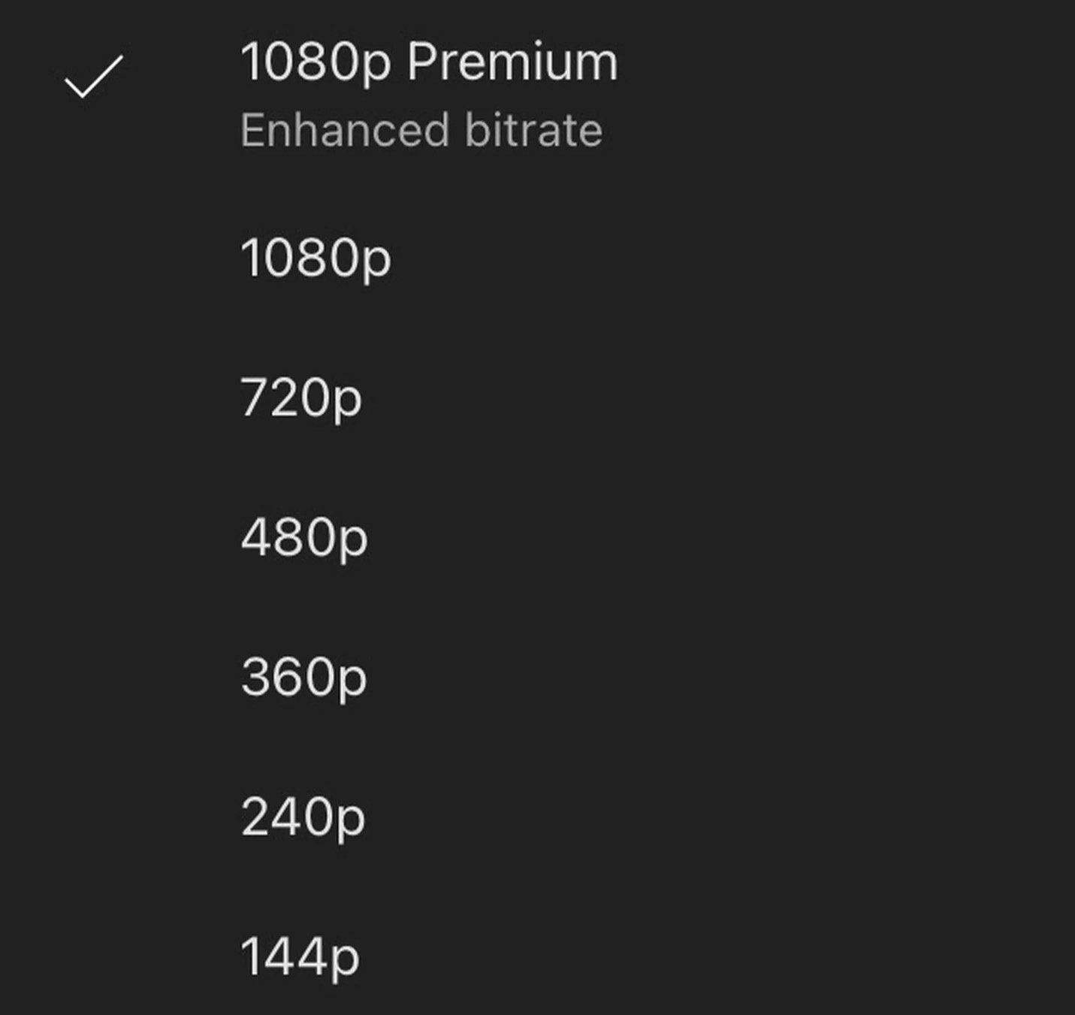Click the Enhanced bitrate subtitle text
Viewport: 1075px width, 1015px height.
coord(421,131)
